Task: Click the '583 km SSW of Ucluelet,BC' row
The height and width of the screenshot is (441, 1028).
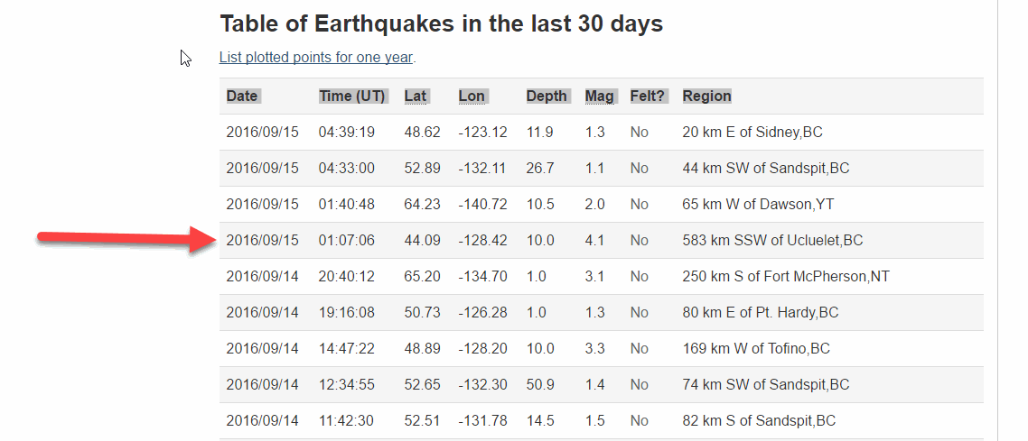Action: (772, 241)
